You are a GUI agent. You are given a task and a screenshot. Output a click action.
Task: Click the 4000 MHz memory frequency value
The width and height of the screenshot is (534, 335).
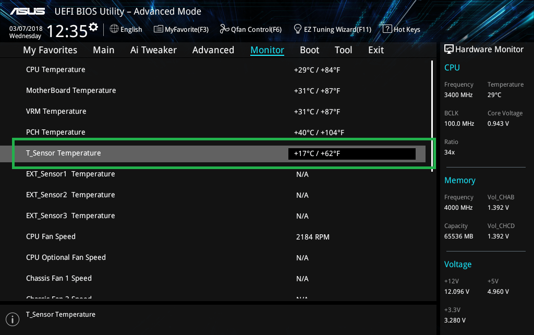pos(458,208)
